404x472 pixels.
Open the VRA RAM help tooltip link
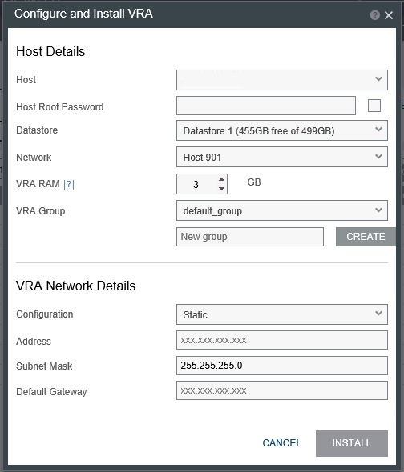(x=69, y=184)
